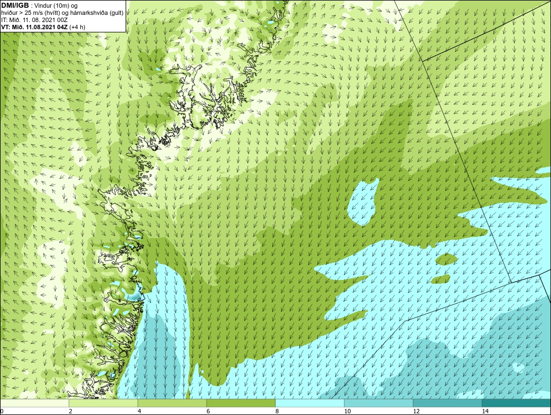551x415 pixels.
Task: Click the legend tick label 10
Action: [347, 411]
